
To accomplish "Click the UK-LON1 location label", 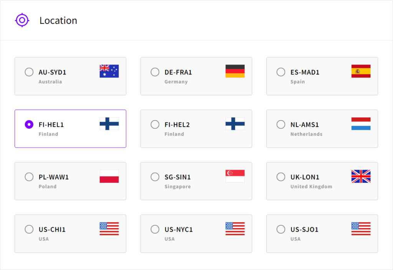I will click(305, 177).
